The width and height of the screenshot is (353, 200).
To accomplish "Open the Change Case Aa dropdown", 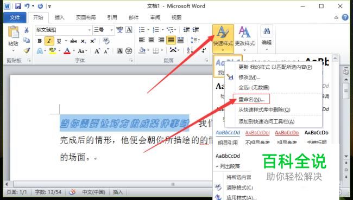I will click(x=83, y=51).
